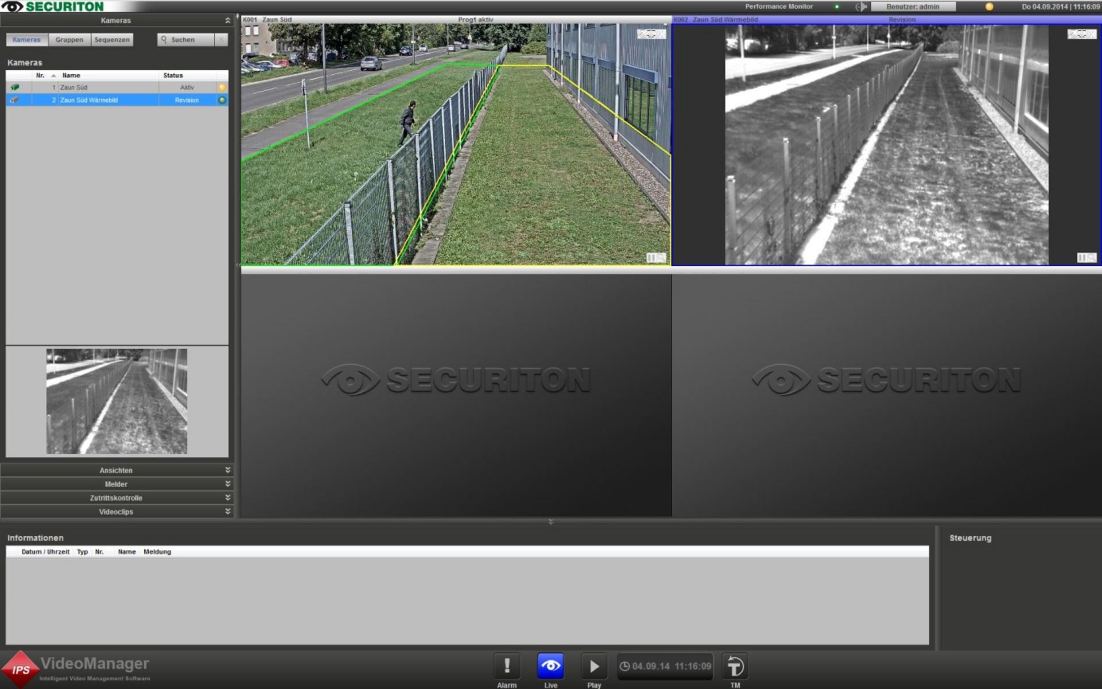Click the thermal preview thumbnail in sidebar
The width and height of the screenshot is (1102, 689).
tap(117, 401)
